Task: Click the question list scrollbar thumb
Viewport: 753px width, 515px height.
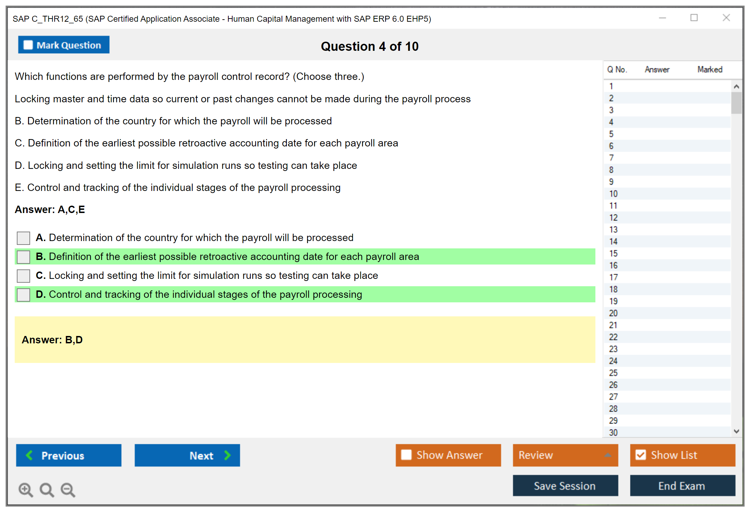Action: 736,103
